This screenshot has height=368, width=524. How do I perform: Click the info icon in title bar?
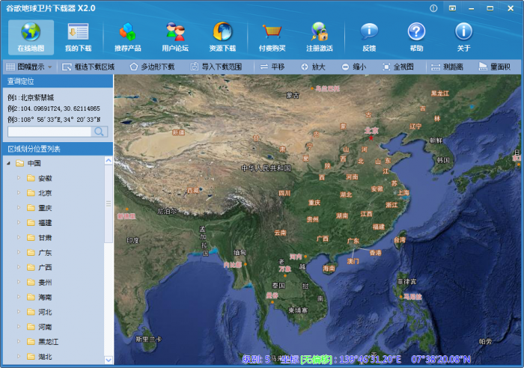click(x=433, y=8)
